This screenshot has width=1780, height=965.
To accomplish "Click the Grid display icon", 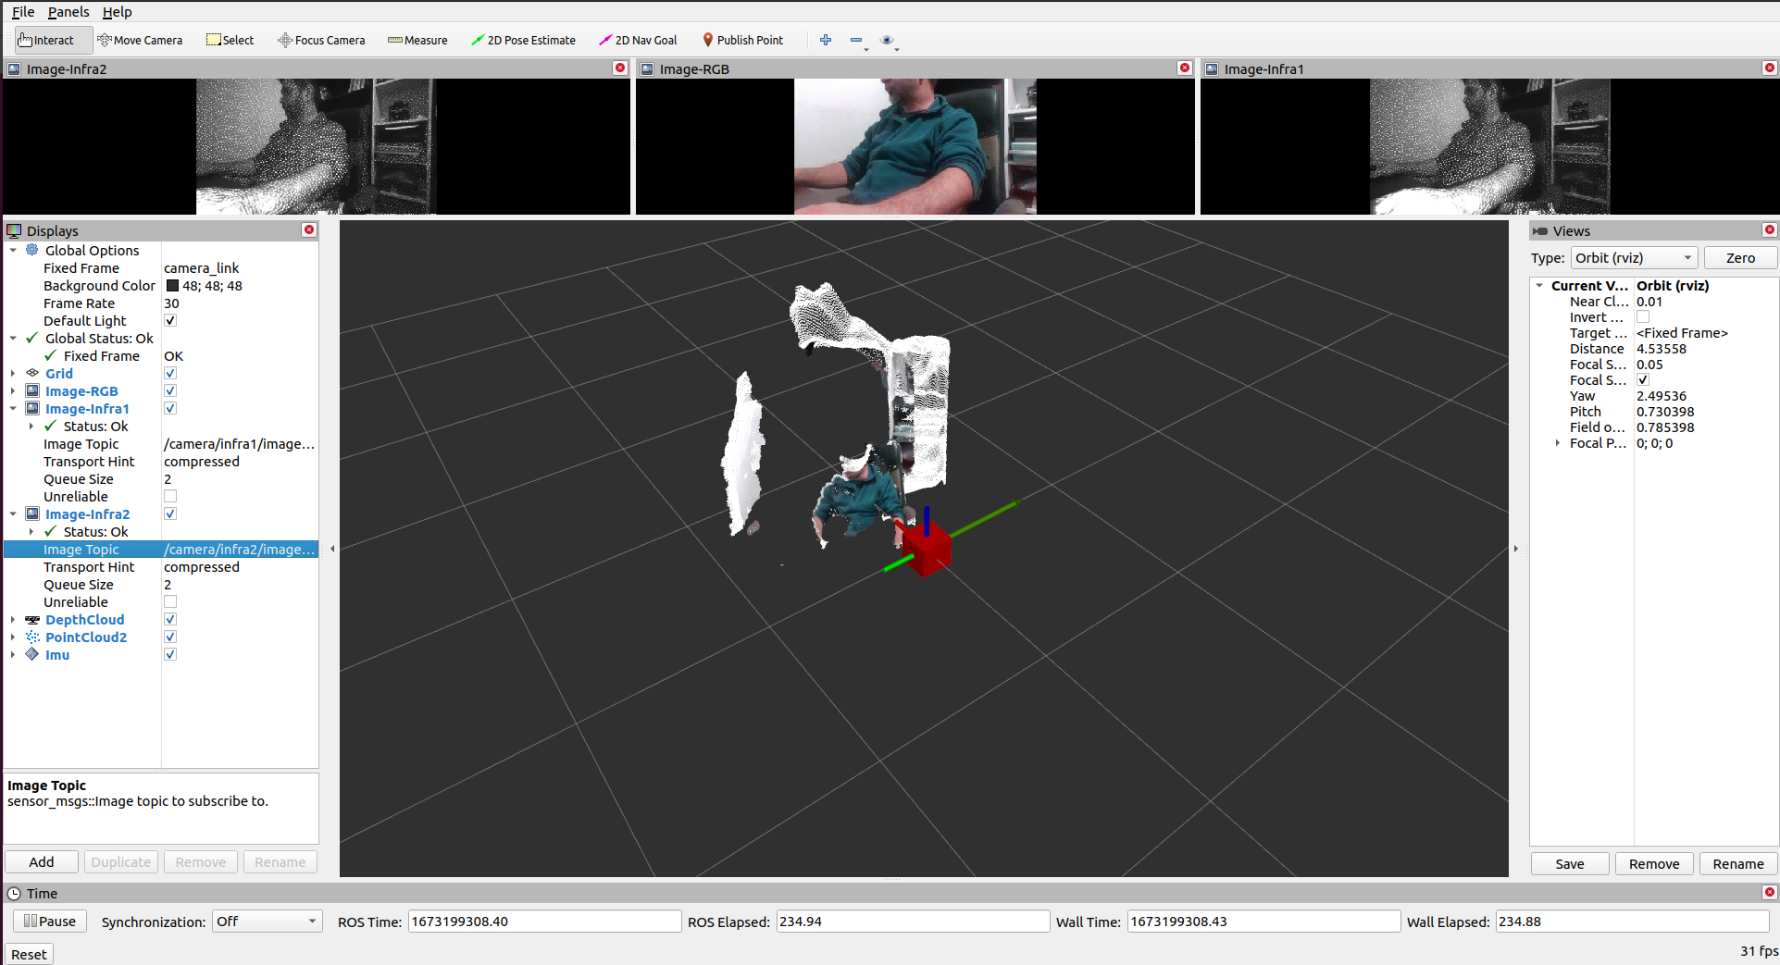I will click(x=32, y=374).
